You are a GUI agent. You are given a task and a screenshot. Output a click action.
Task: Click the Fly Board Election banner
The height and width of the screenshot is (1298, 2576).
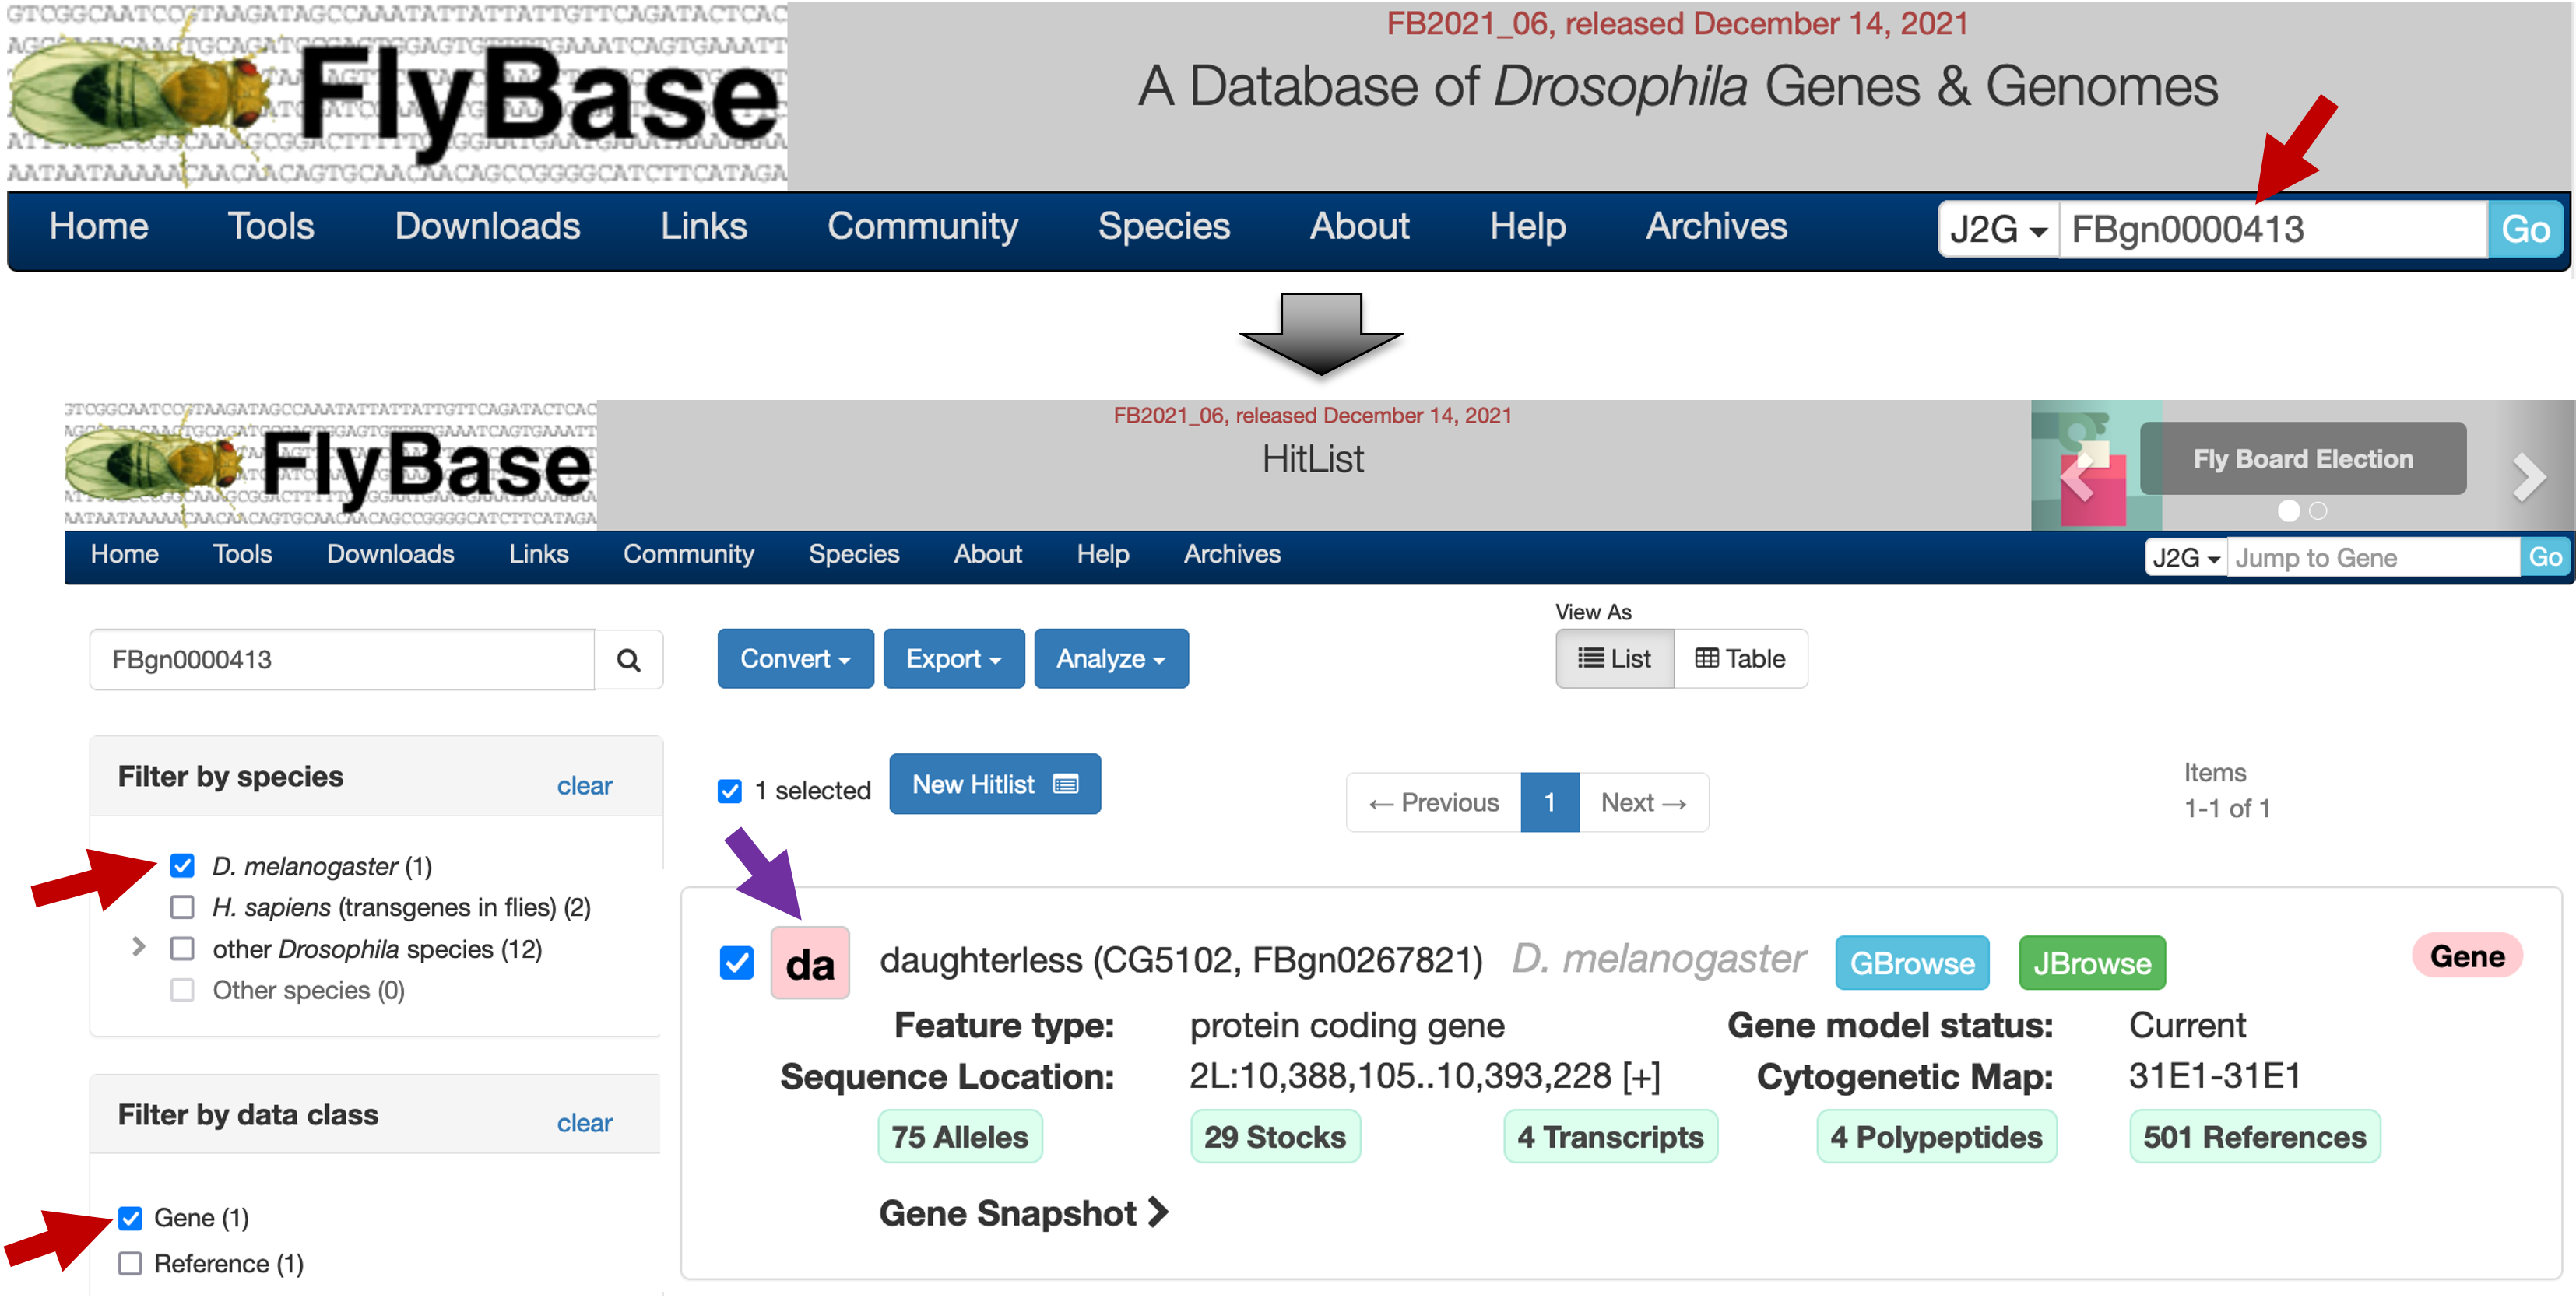[x=2303, y=458]
